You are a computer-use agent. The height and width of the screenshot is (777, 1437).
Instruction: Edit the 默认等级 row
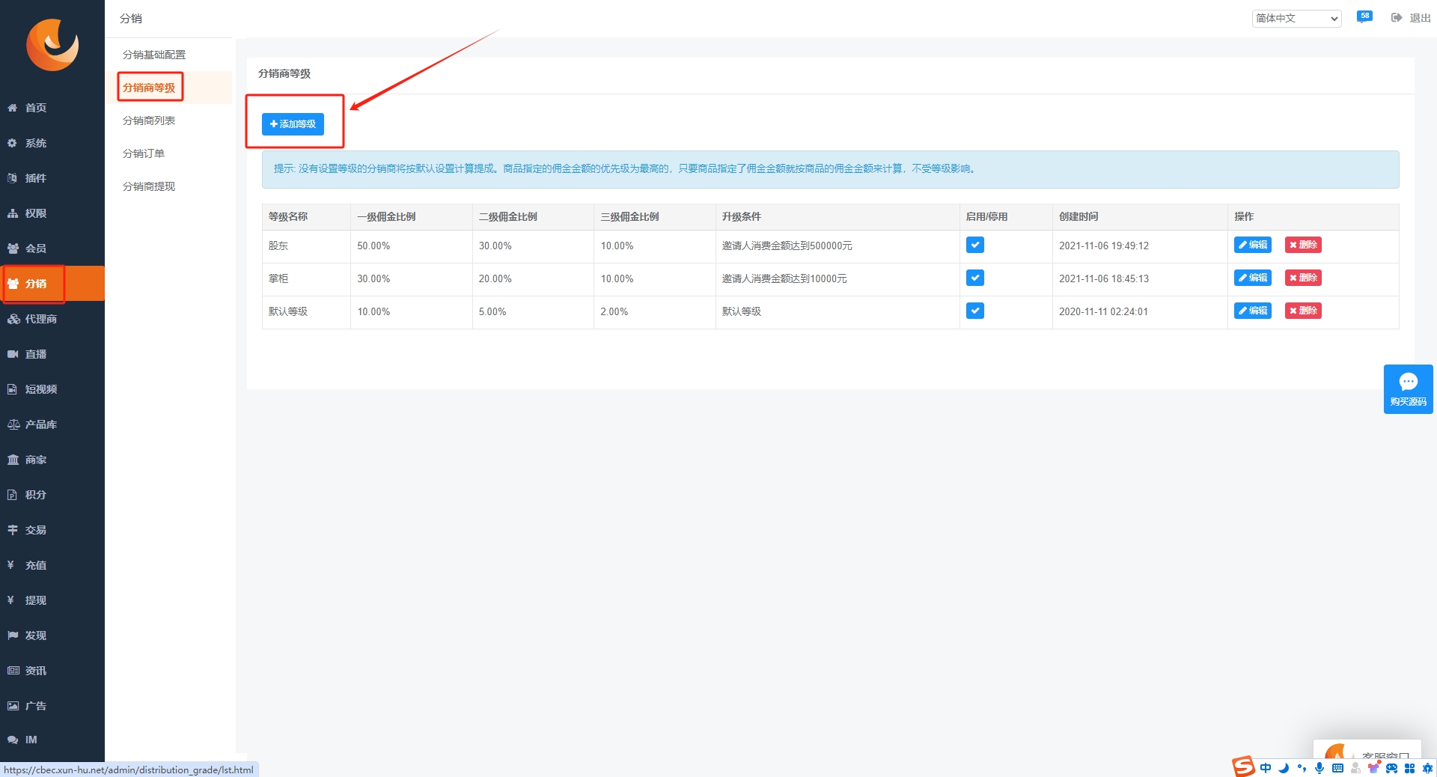coord(1253,311)
